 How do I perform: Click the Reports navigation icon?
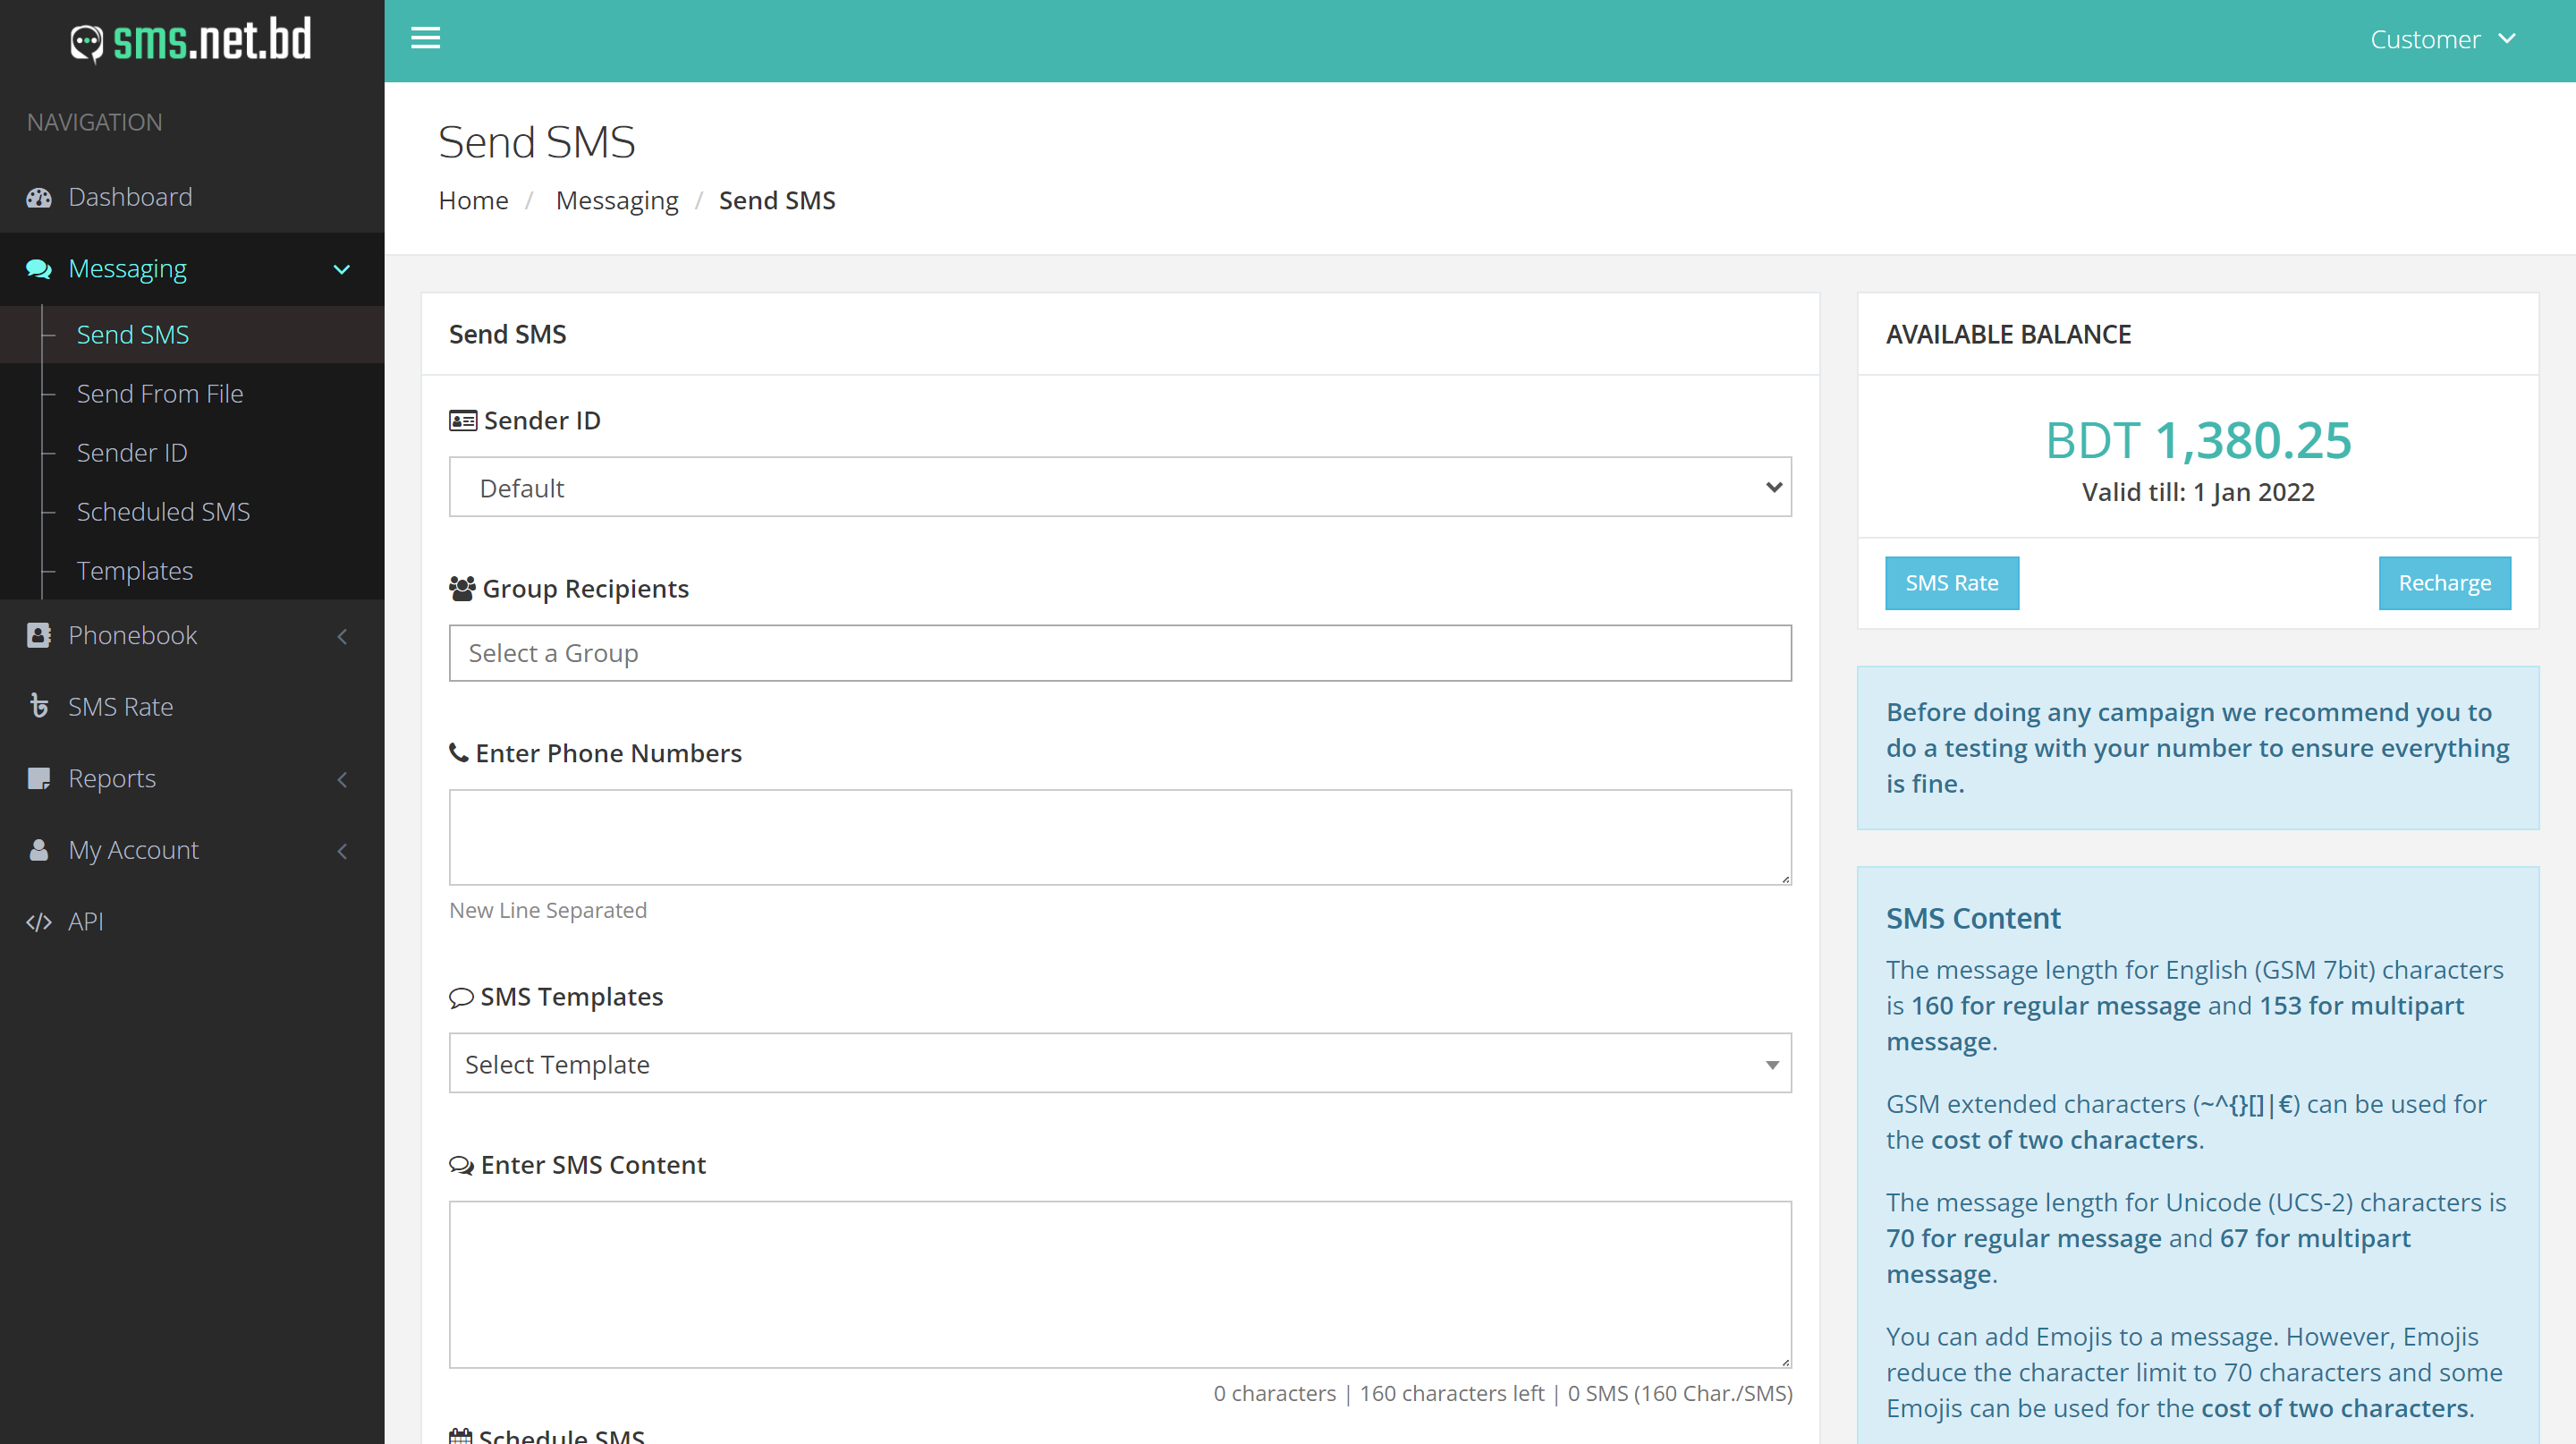pos(39,777)
